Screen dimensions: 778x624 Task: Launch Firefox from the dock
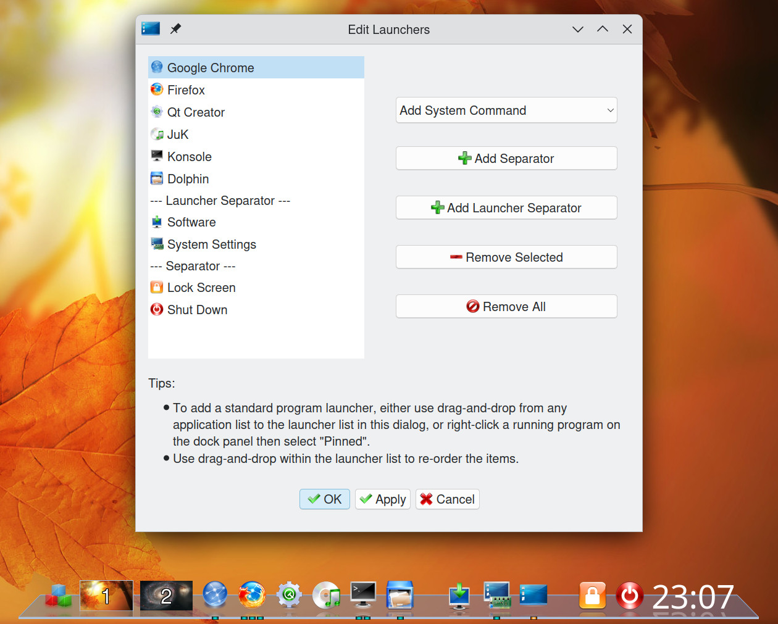pos(252,596)
